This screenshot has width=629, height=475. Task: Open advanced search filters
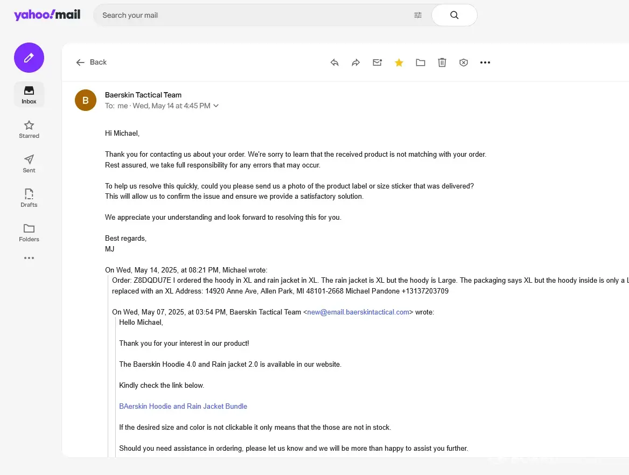tap(418, 15)
